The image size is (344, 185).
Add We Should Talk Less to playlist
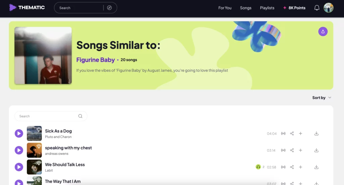[x=301, y=167]
